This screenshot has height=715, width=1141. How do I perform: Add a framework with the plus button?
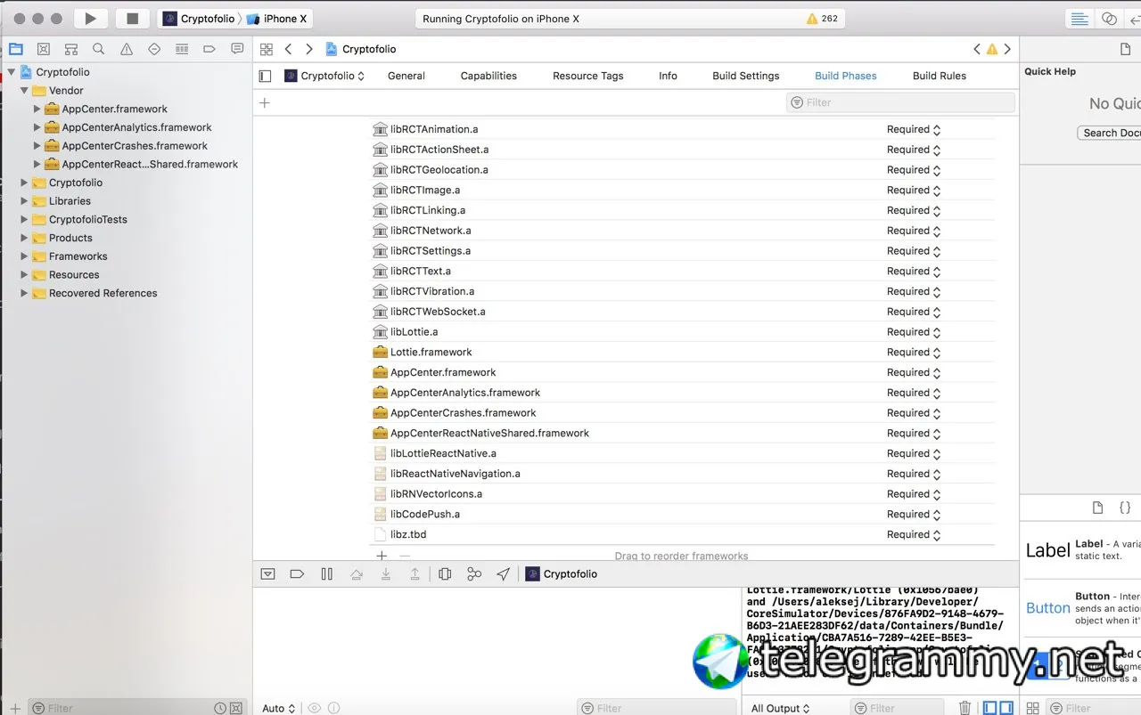tap(382, 556)
